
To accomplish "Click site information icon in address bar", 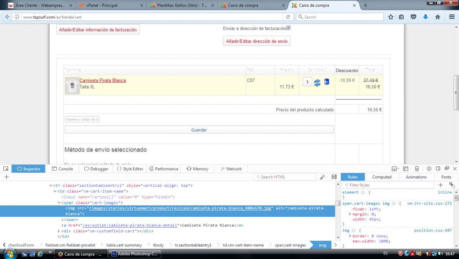I will click(17, 17).
